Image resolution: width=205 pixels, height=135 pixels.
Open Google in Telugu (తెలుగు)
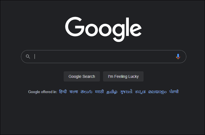click(86, 92)
